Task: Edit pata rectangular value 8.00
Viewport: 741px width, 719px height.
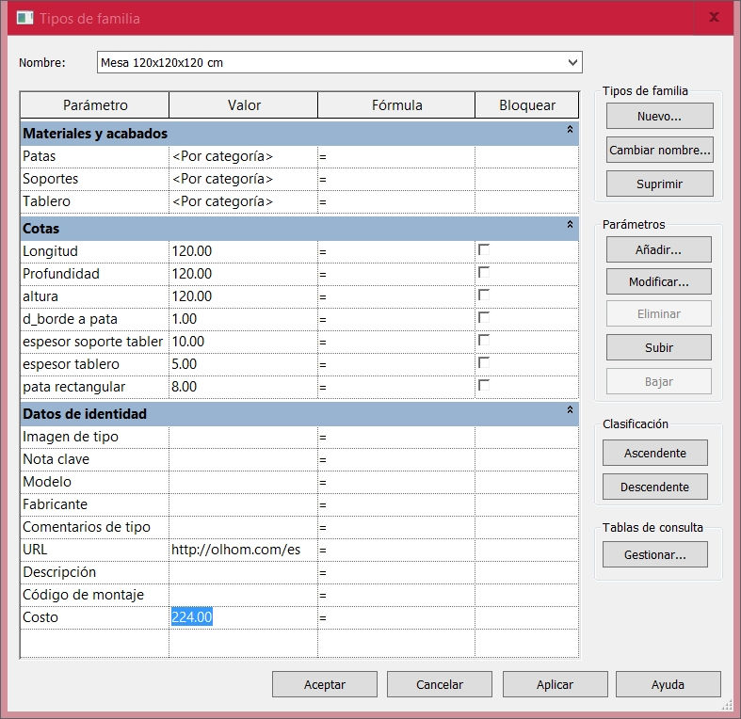Action: 243,387
